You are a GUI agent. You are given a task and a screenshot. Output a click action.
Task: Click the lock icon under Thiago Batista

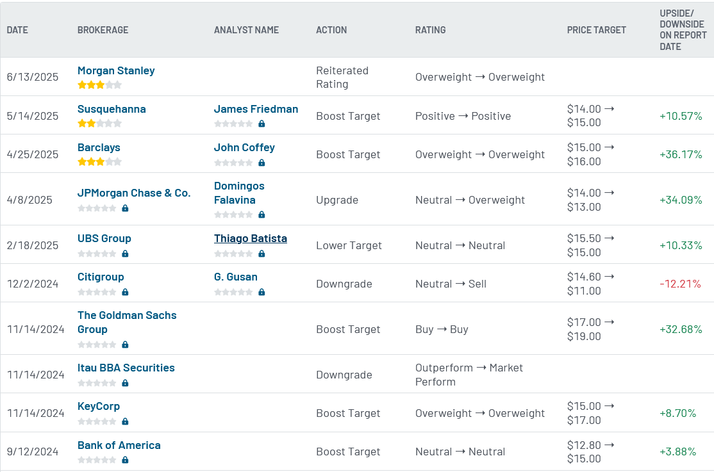pos(262,254)
